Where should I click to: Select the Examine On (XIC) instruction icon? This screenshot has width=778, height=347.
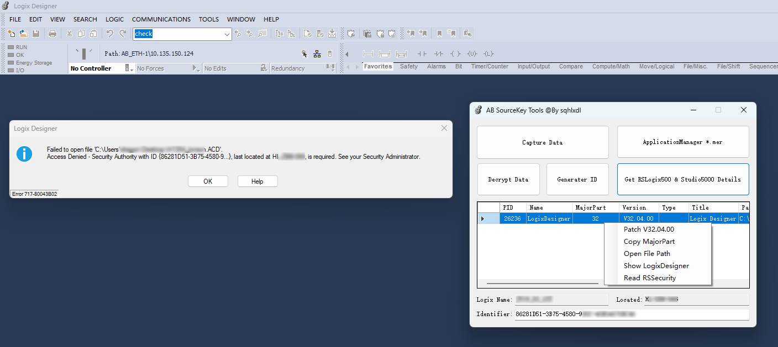pyautogui.click(x=422, y=54)
